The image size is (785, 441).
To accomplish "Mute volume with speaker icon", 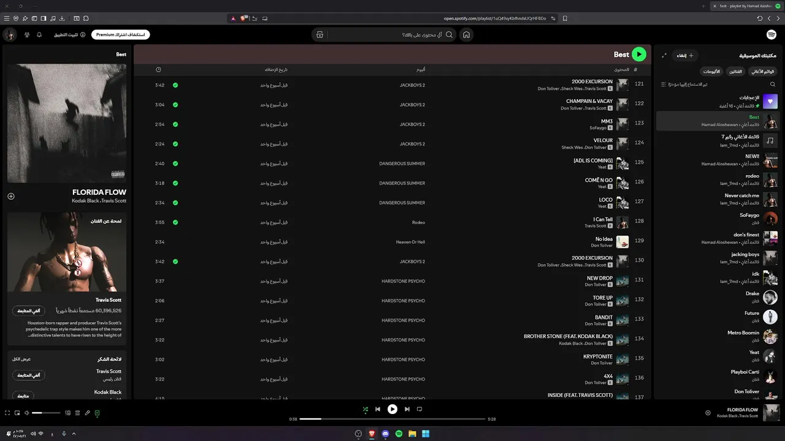I will (x=27, y=413).
